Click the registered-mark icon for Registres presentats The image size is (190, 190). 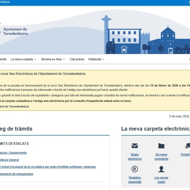pyautogui.click(x=135, y=169)
